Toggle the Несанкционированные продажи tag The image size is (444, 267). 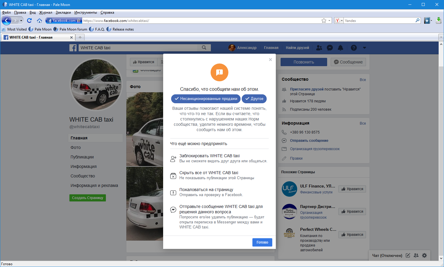pos(206,99)
